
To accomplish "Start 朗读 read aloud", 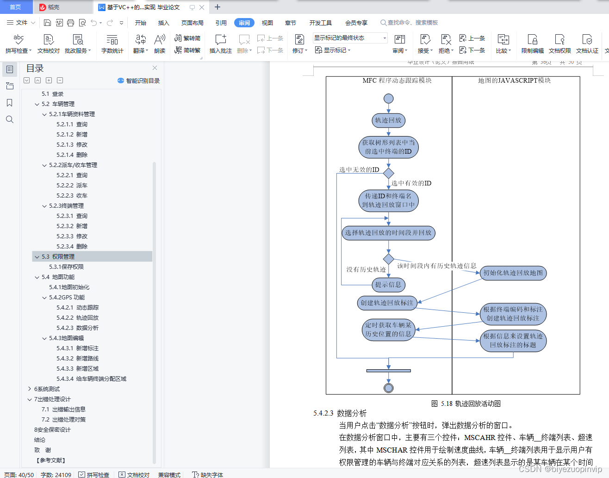I will 159,43.
